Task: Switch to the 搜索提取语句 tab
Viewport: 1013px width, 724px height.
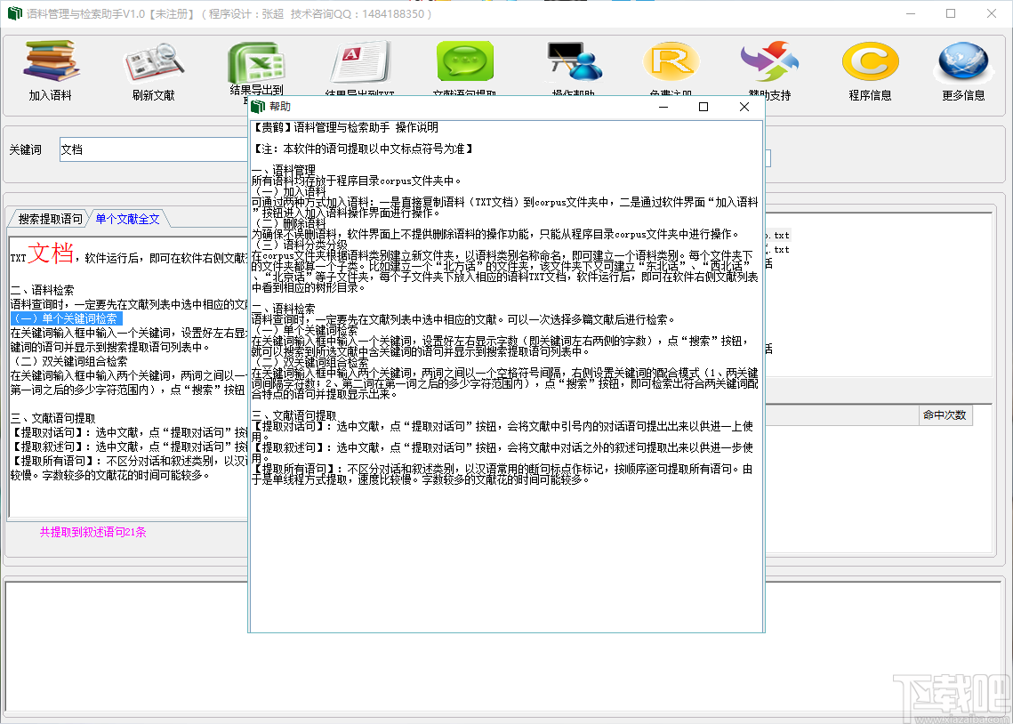Action: (x=50, y=219)
